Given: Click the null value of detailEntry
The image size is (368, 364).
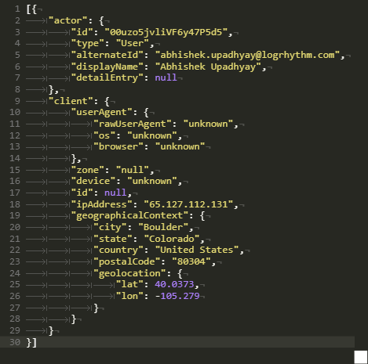Looking at the screenshot, I should click(166, 77).
